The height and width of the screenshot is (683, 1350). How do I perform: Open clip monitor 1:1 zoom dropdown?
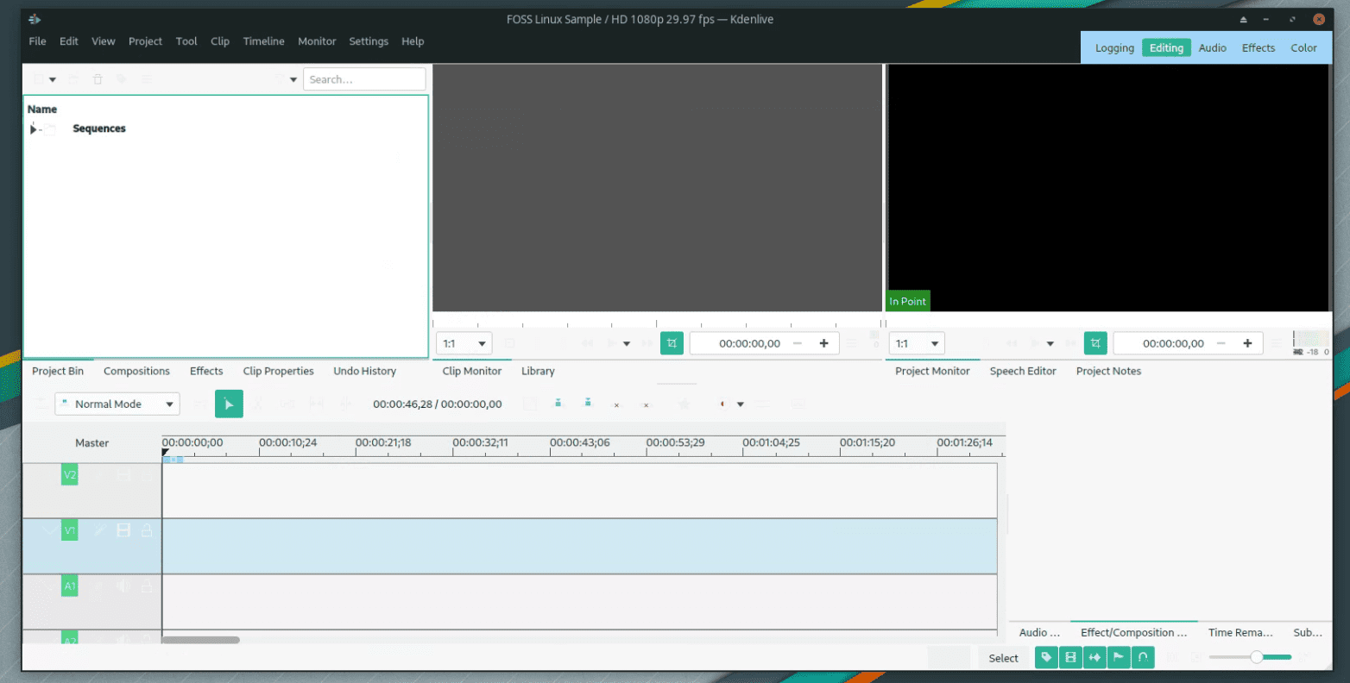point(464,343)
